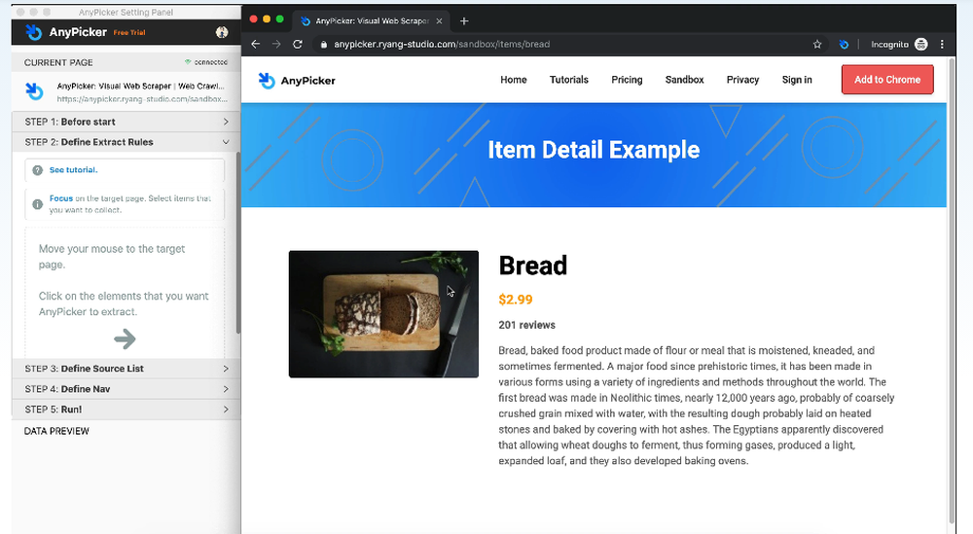Click the Free Trial label in panel header

tap(129, 32)
